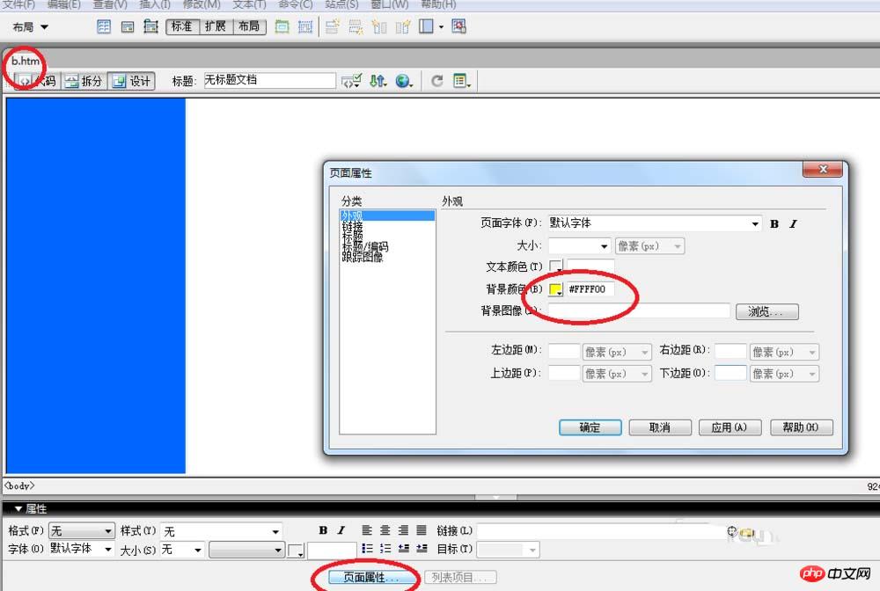Click the Insert Column to the Left icon
880x591 pixels.
click(379, 26)
